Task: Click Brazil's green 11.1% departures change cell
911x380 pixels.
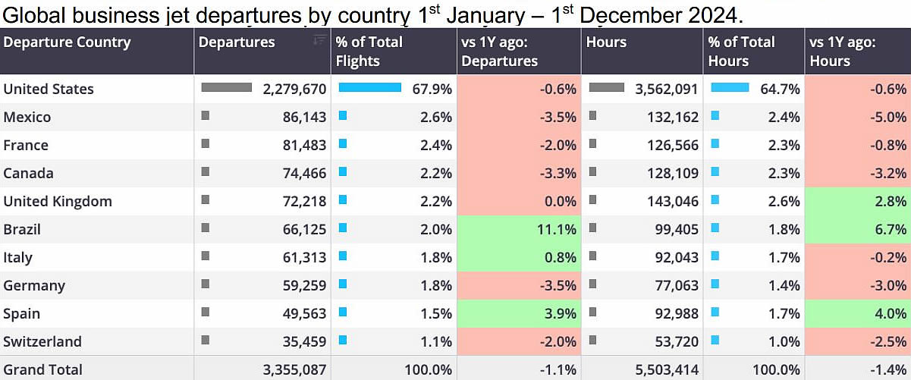Action: click(x=520, y=229)
